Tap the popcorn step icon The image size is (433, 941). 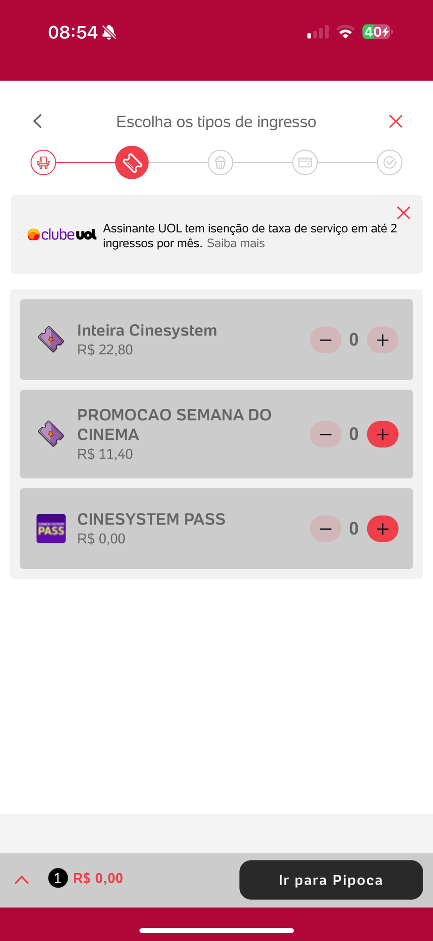[x=220, y=162]
